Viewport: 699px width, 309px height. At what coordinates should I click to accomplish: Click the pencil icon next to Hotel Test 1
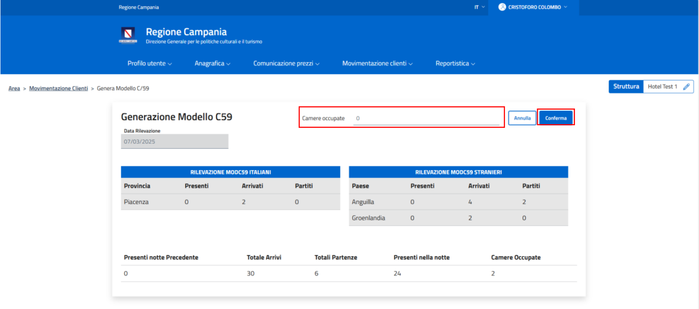[x=687, y=86]
